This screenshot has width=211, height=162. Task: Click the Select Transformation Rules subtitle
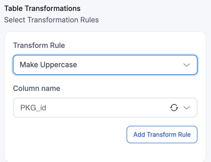[51, 20]
